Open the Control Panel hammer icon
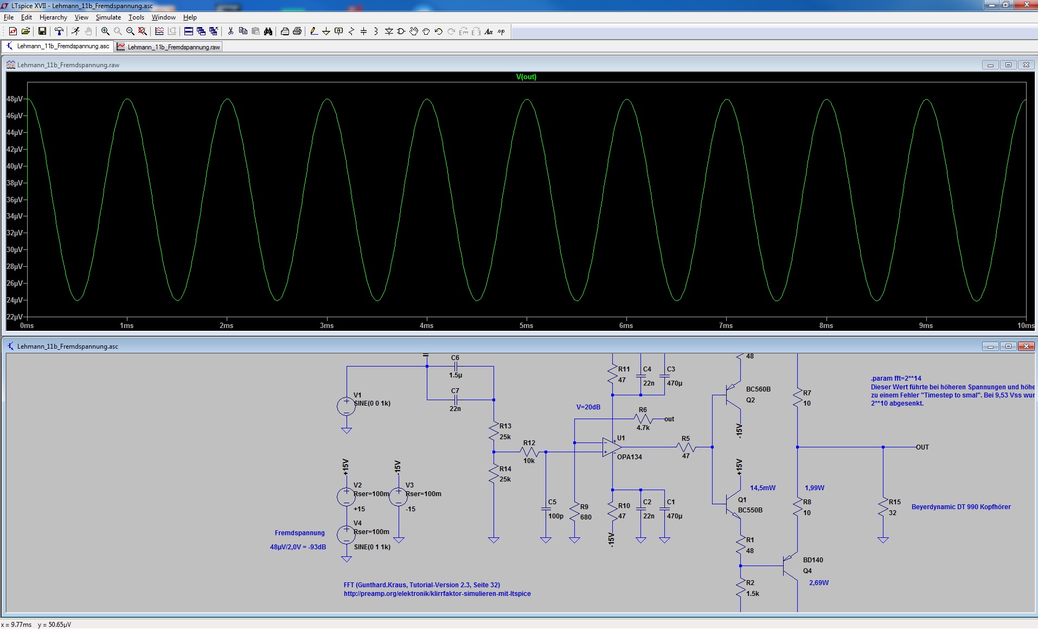This screenshot has height=629, width=1038. tap(59, 31)
